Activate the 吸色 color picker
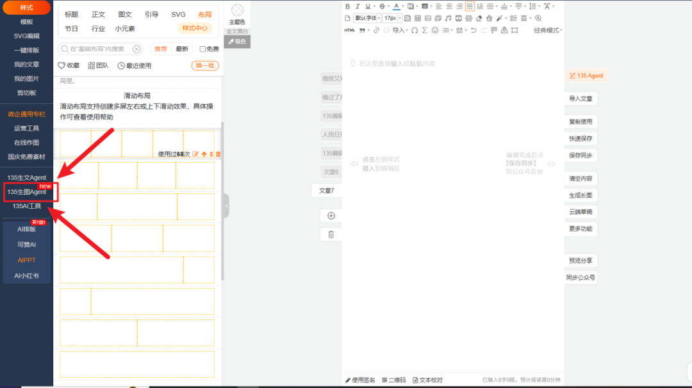 coord(238,42)
